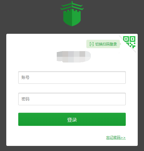Select the 切换扫码登录 tooltip bubble
The height and width of the screenshot is (151, 144).
pyautogui.click(x=104, y=44)
